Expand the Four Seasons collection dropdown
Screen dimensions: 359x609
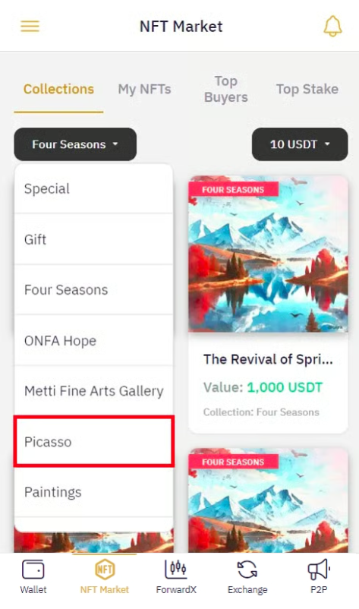tap(75, 144)
